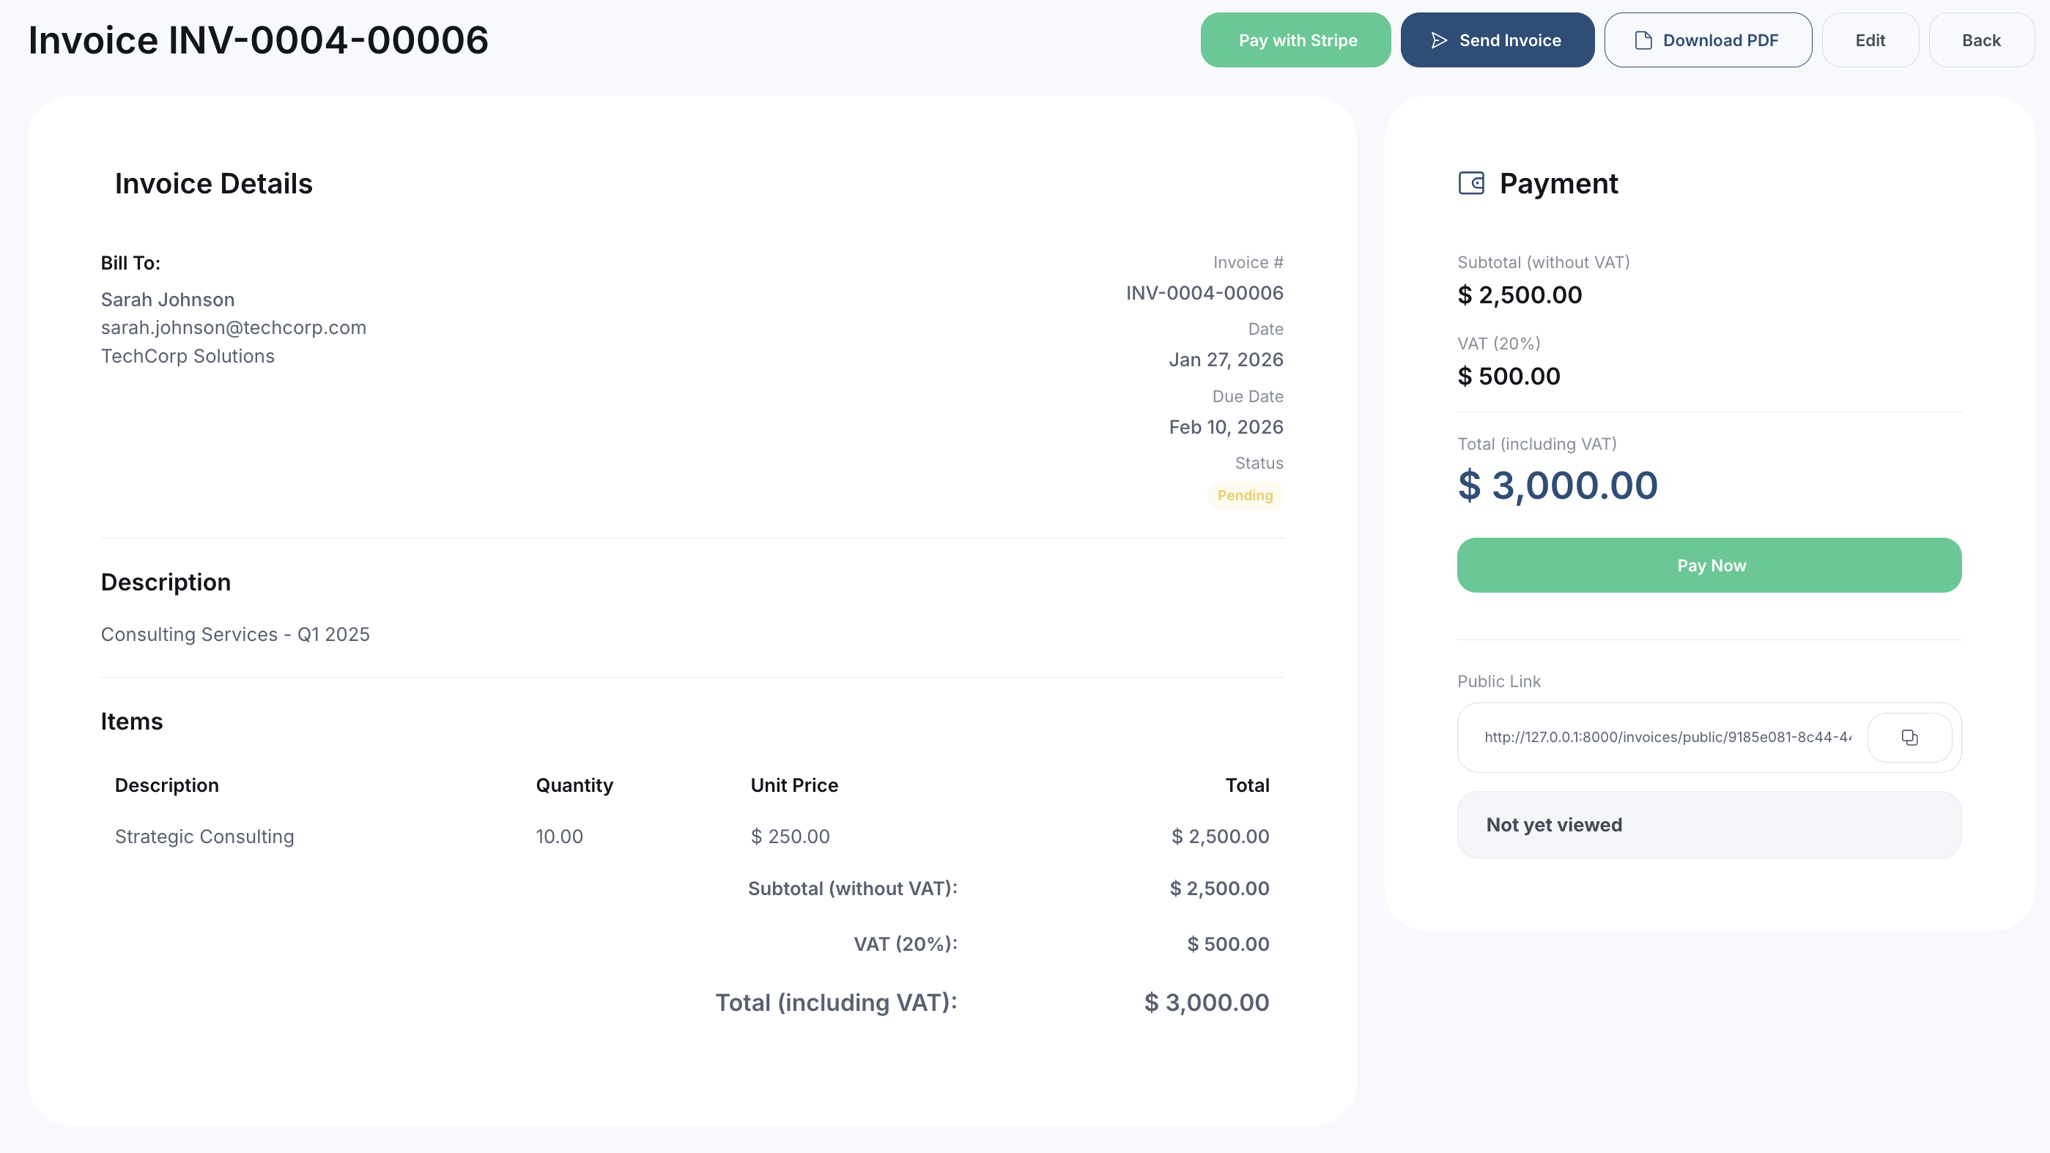Viewport: 2050px width, 1153px height.
Task: Click the paper plane Send Invoice icon
Action: coord(1439,40)
